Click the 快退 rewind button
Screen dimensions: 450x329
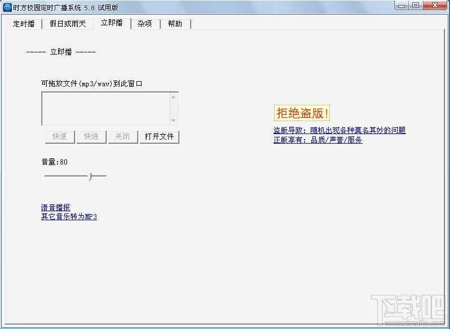coord(60,137)
